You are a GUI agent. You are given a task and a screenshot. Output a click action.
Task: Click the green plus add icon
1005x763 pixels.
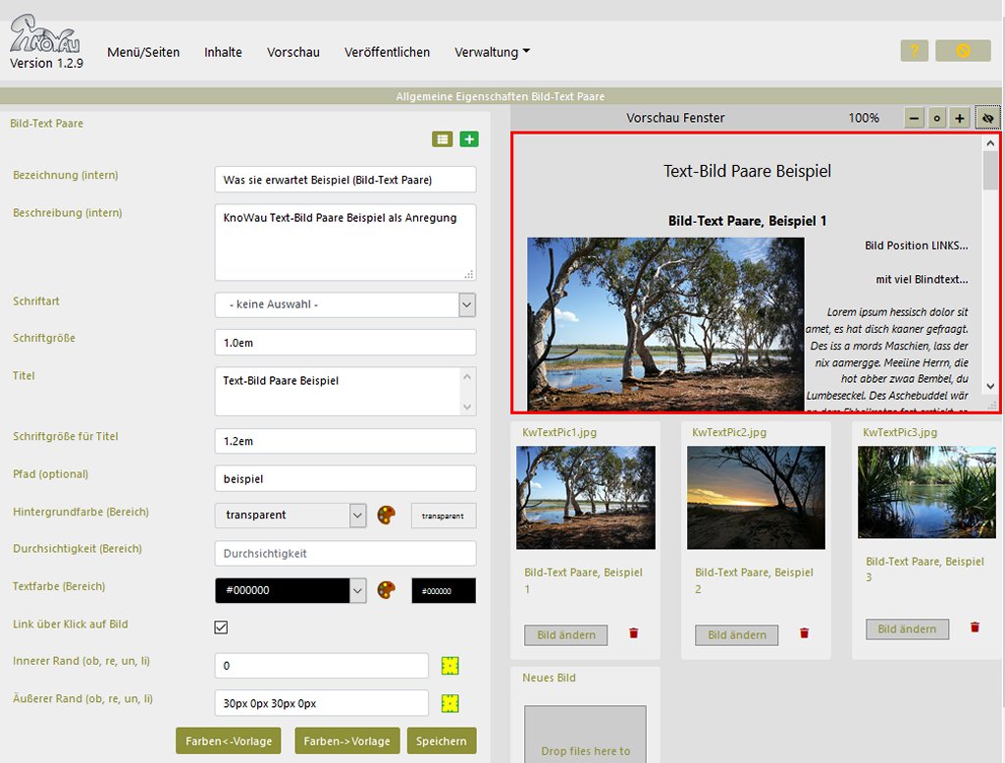[x=469, y=139]
